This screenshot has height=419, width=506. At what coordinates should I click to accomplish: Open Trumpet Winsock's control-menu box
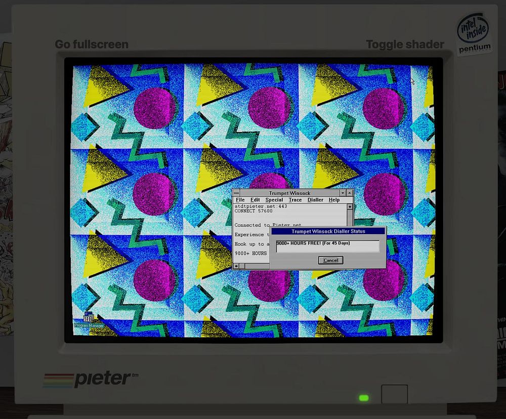[236, 193]
